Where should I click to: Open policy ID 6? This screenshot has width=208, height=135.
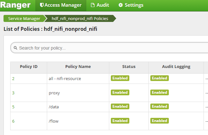13,121
